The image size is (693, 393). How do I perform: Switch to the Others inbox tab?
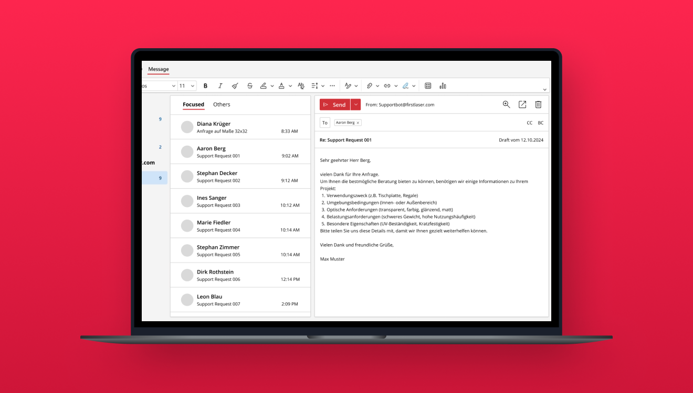click(x=222, y=105)
